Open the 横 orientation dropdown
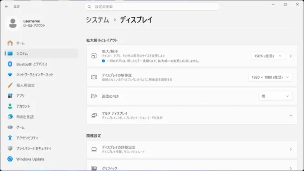304x171 pixels. coord(275,96)
